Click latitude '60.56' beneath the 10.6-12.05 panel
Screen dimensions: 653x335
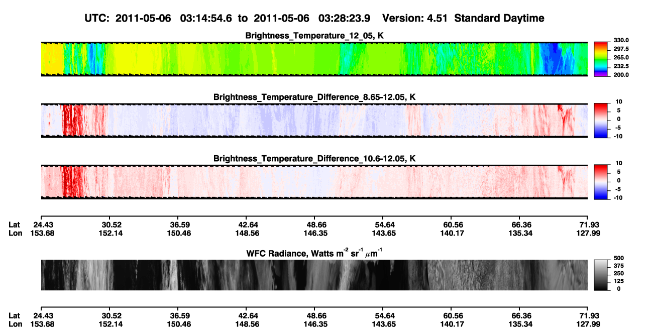pyautogui.click(x=452, y=225)
